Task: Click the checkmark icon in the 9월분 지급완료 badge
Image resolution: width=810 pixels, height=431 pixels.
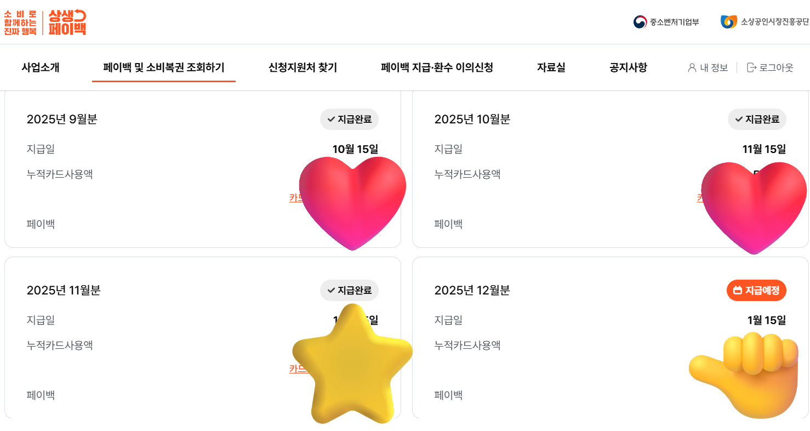Action: point(330,119)
